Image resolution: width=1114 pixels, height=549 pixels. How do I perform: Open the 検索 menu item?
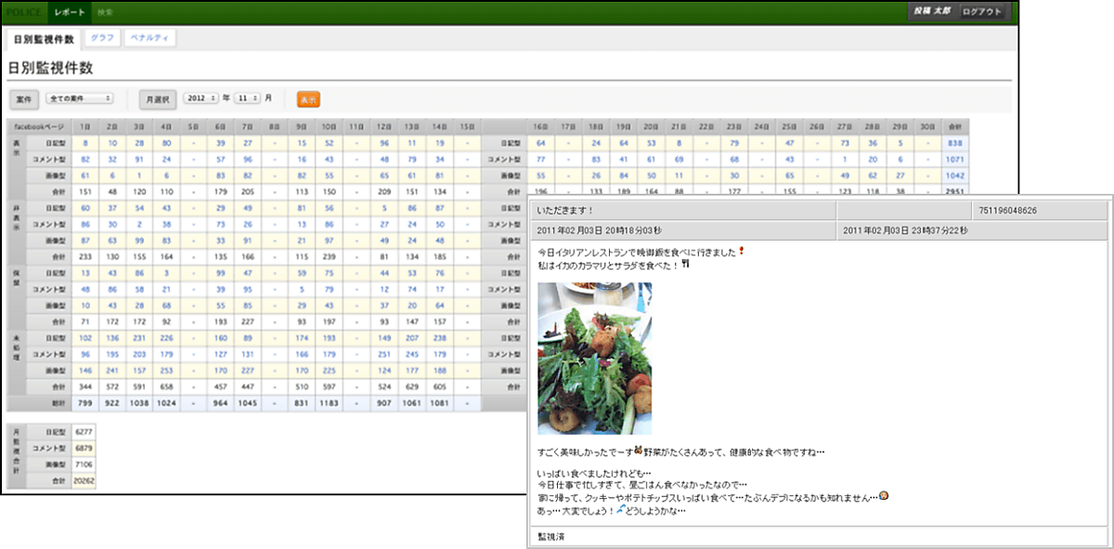tap(105, 12)
